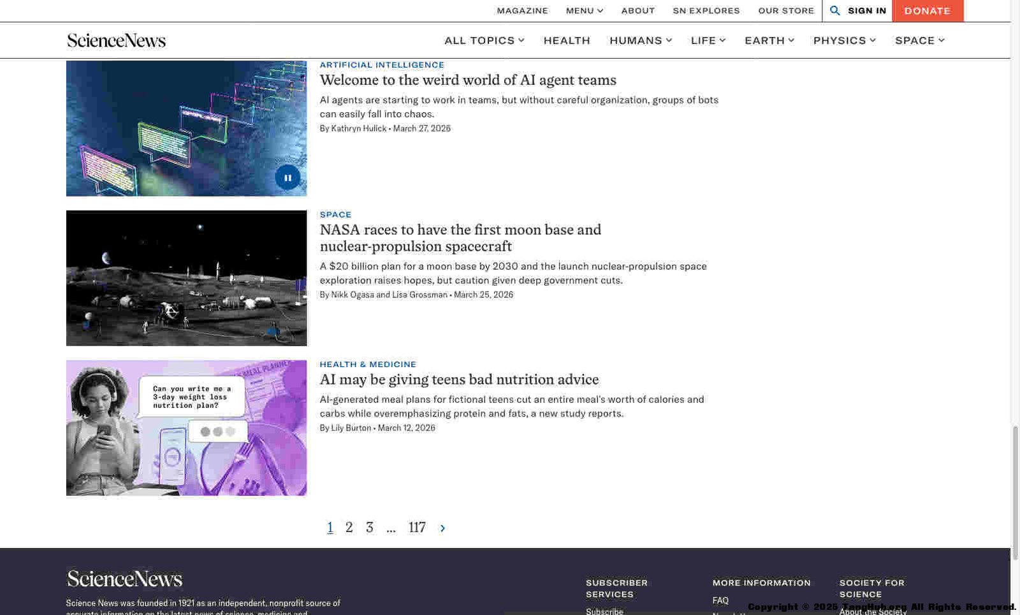Jump to last page 117
1020x615 pixels.
pyautogui.click(x=418, y=528)
